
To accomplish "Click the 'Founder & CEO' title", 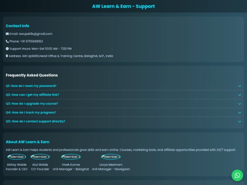I will pyautogui.click(x=16, y=169).
